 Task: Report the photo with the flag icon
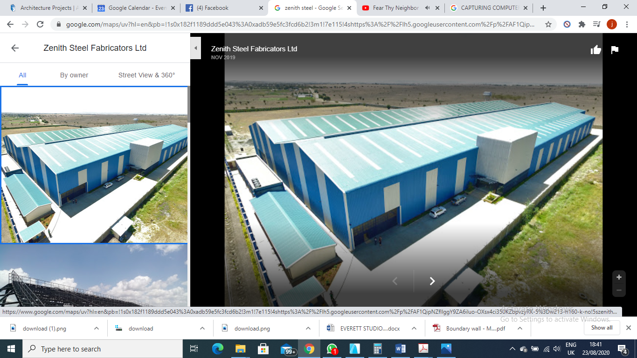(614, 49)
